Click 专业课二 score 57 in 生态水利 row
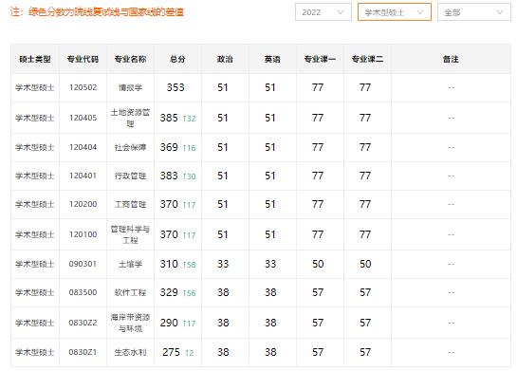Viewport: 517px width, 371px height. [365, 352]
